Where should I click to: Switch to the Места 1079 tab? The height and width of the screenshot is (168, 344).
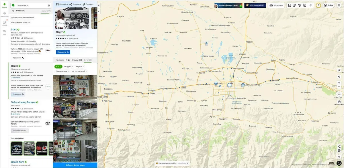[x=46, y=11]
